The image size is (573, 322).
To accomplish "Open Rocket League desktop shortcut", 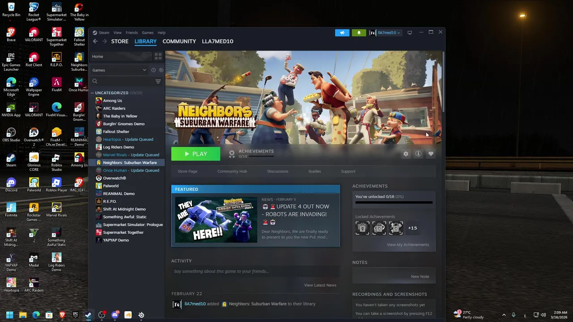I will click(x=34, y=12).
